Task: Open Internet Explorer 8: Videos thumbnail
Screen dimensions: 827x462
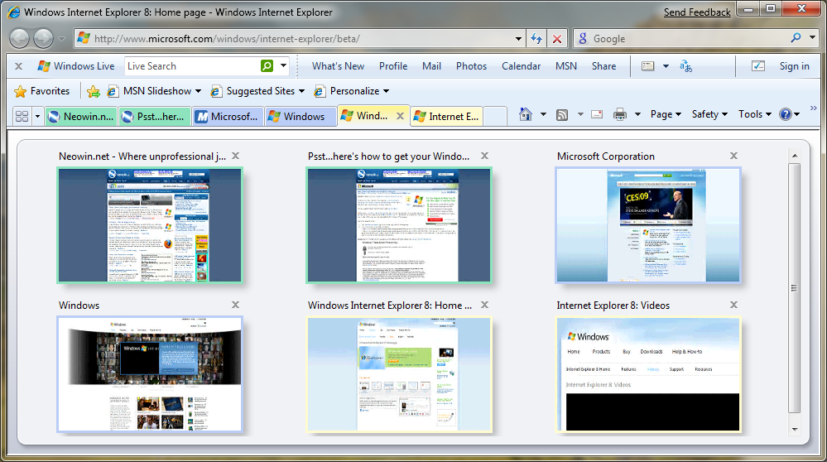Action: tap(648, 374)
